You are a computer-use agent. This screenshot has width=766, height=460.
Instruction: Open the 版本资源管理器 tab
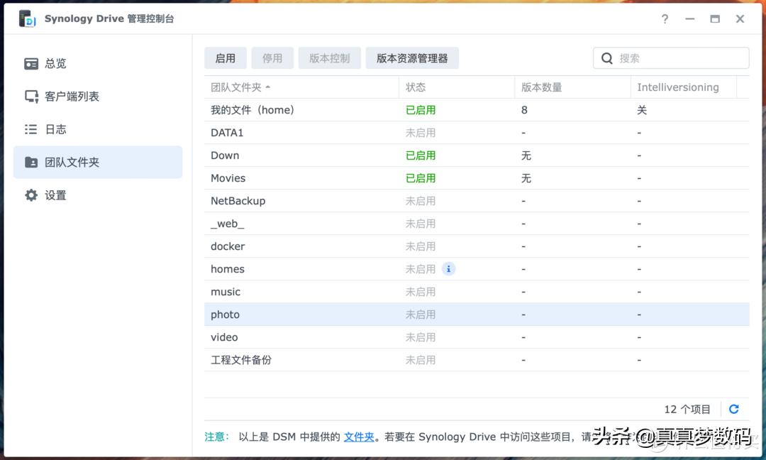(412, 57)
